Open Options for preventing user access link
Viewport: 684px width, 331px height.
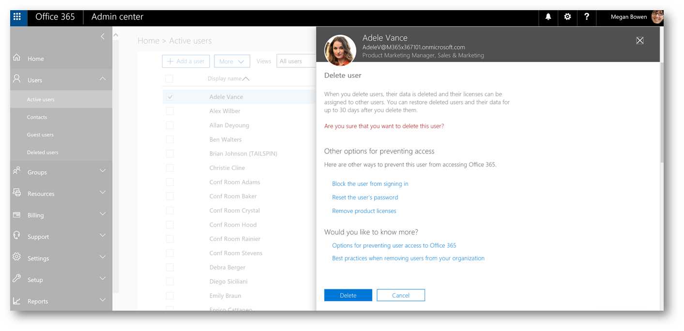394,245
